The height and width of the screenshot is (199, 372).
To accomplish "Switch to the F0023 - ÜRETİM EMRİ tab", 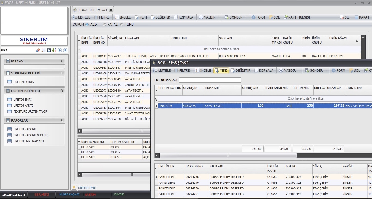I will click(x=93, y=10).
